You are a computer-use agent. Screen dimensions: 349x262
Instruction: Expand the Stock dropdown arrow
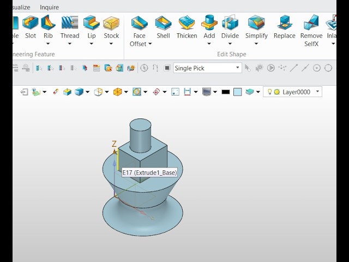click(x=111, y=44)
